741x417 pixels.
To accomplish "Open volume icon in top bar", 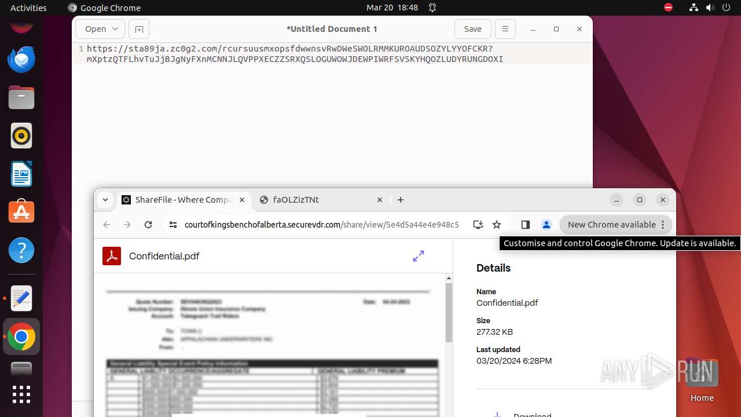I will pyautogui.click(x=710, y=8).
